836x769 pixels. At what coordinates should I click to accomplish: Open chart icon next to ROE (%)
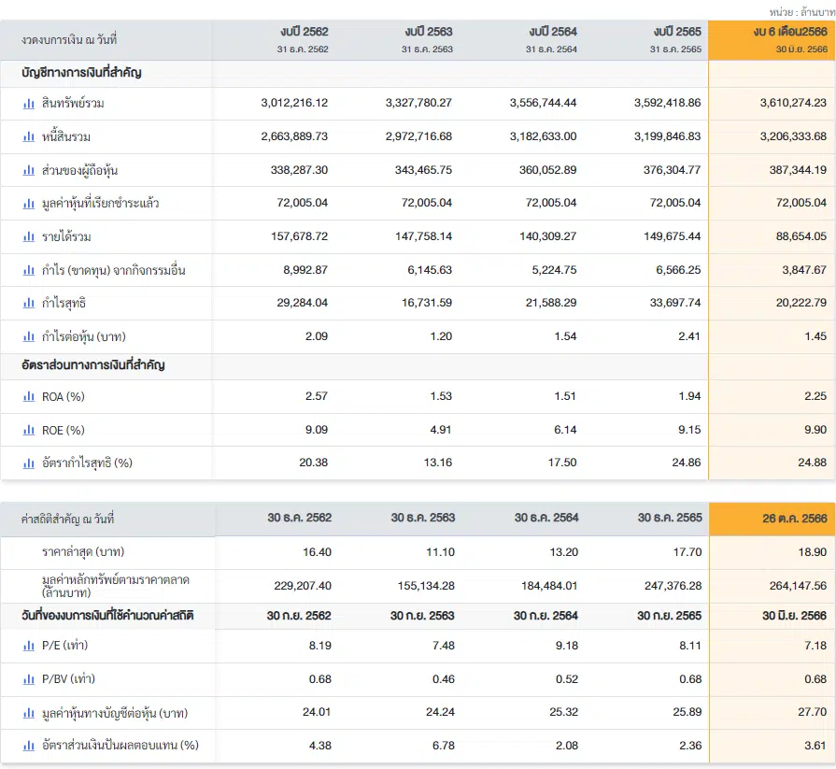coord(29,431)
